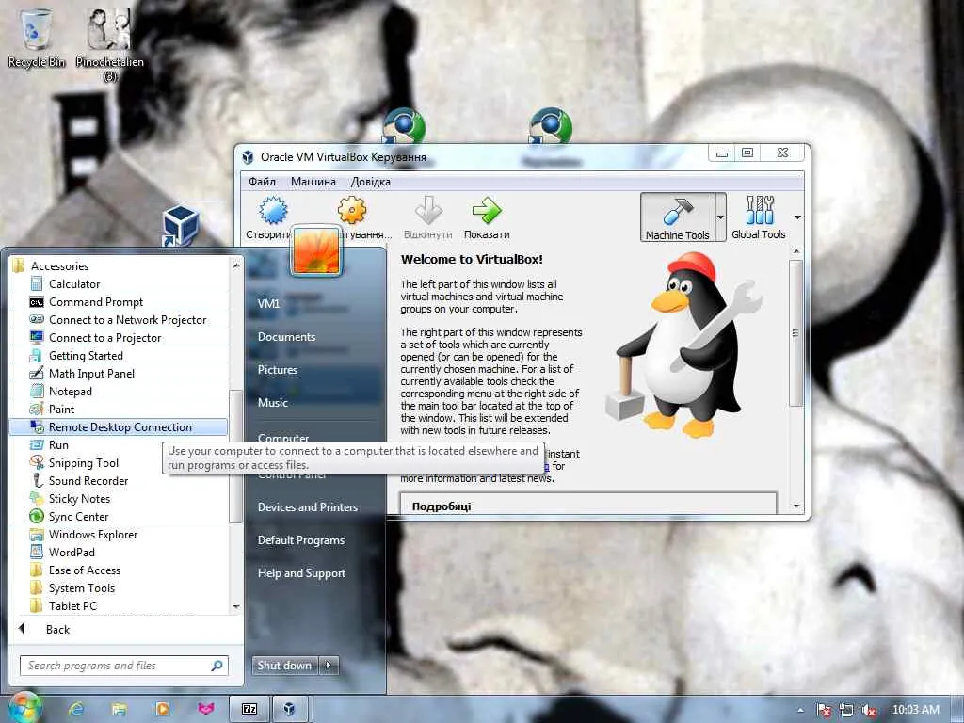Viewport: 964px width, 723px height.
Task: Open Connect to a Network Projector
Action: (128, 320)
